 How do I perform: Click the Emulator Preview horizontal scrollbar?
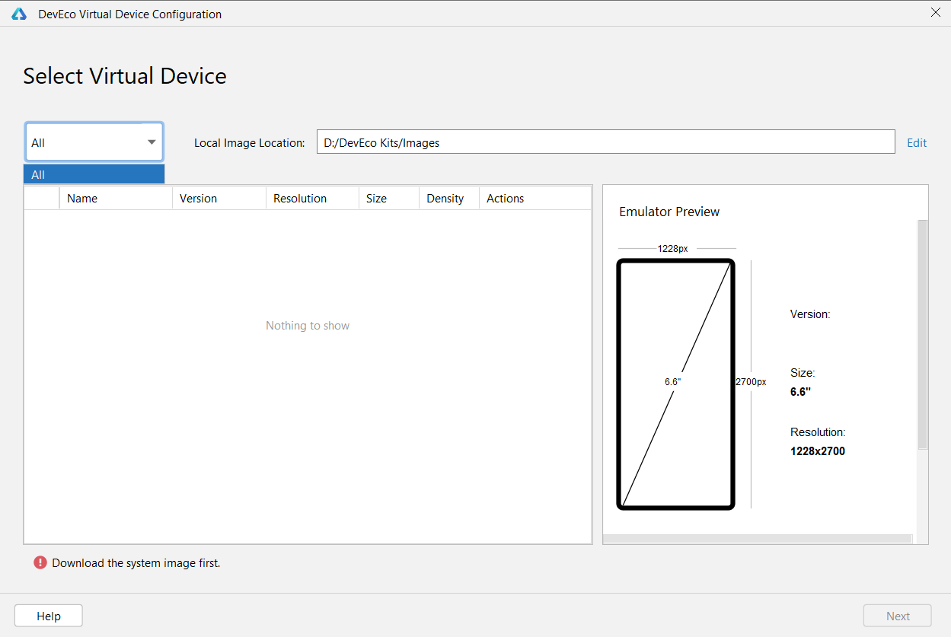coord(758,539)
